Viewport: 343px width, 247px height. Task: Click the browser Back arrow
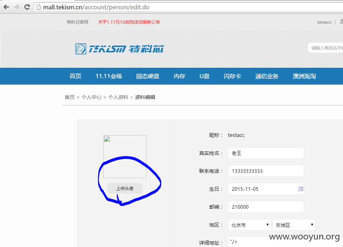click(x=6, y=7)
